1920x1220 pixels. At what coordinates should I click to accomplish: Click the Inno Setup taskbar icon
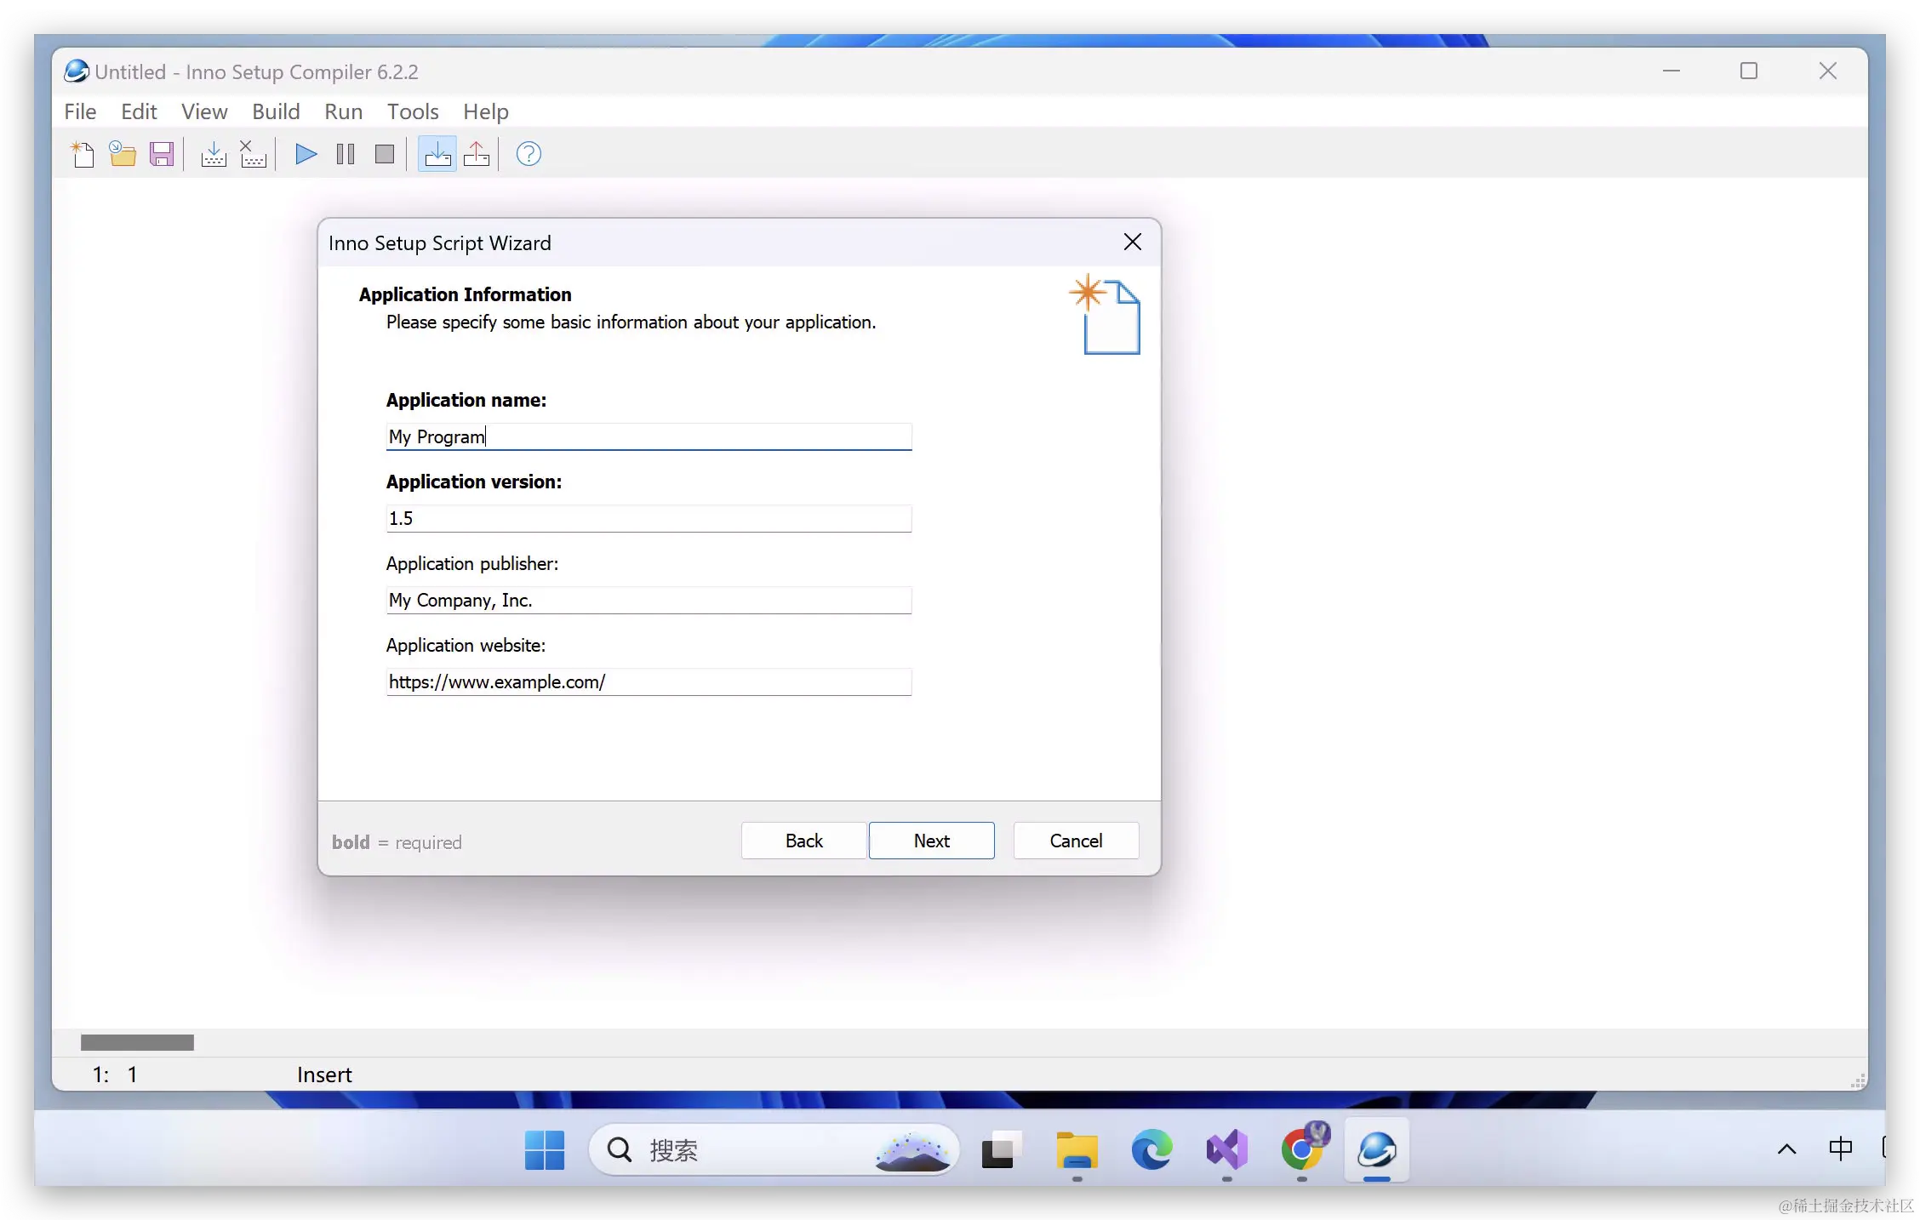1376,1150
